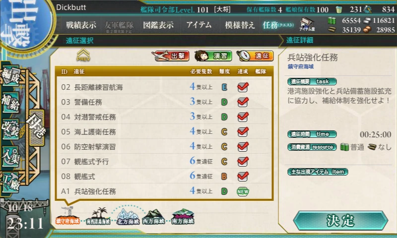Select the 補給 resupply sidebar icon
397x238 pixels.
click(10, 103)
